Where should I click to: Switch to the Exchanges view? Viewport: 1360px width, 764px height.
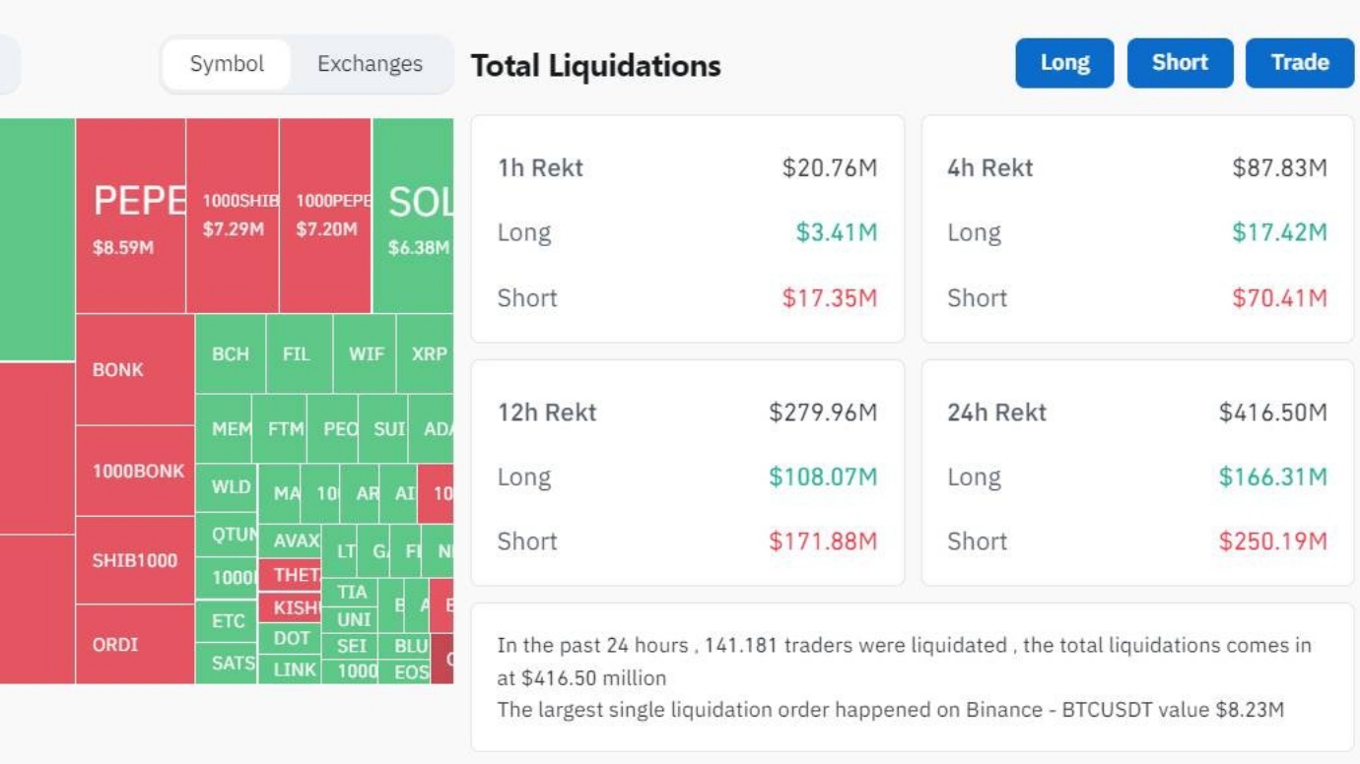370,64
